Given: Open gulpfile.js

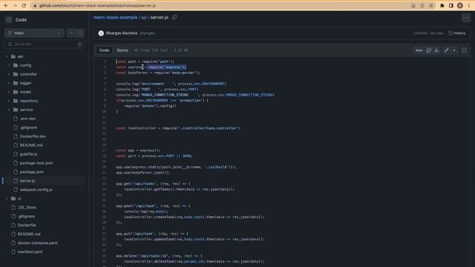Looking at the screenshot, I should (x=28, y=154).
